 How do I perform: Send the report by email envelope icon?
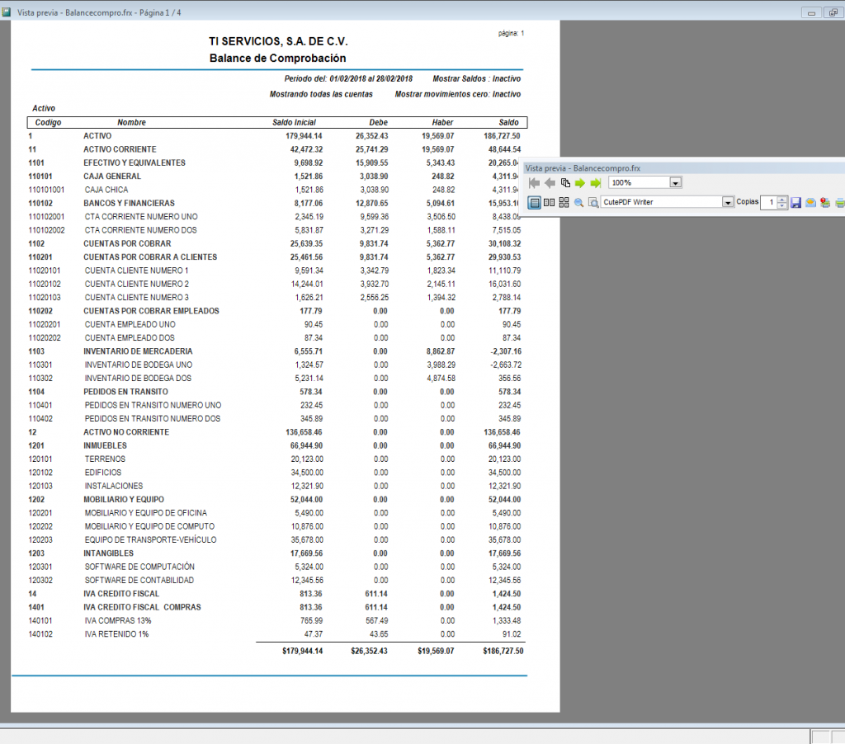(810, 203)
